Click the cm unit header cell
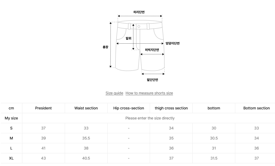The height and width of the screenshot is (166, 275). [x=11, y=108]
